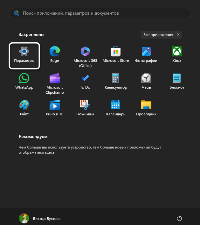Viewport: 200px width, 225px height.
Task: Open Проводник file explorer
Action: coord(146,108)
